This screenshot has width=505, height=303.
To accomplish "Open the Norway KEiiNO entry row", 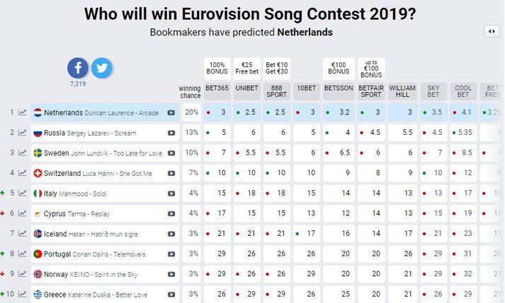I will [x=105, y=274].
